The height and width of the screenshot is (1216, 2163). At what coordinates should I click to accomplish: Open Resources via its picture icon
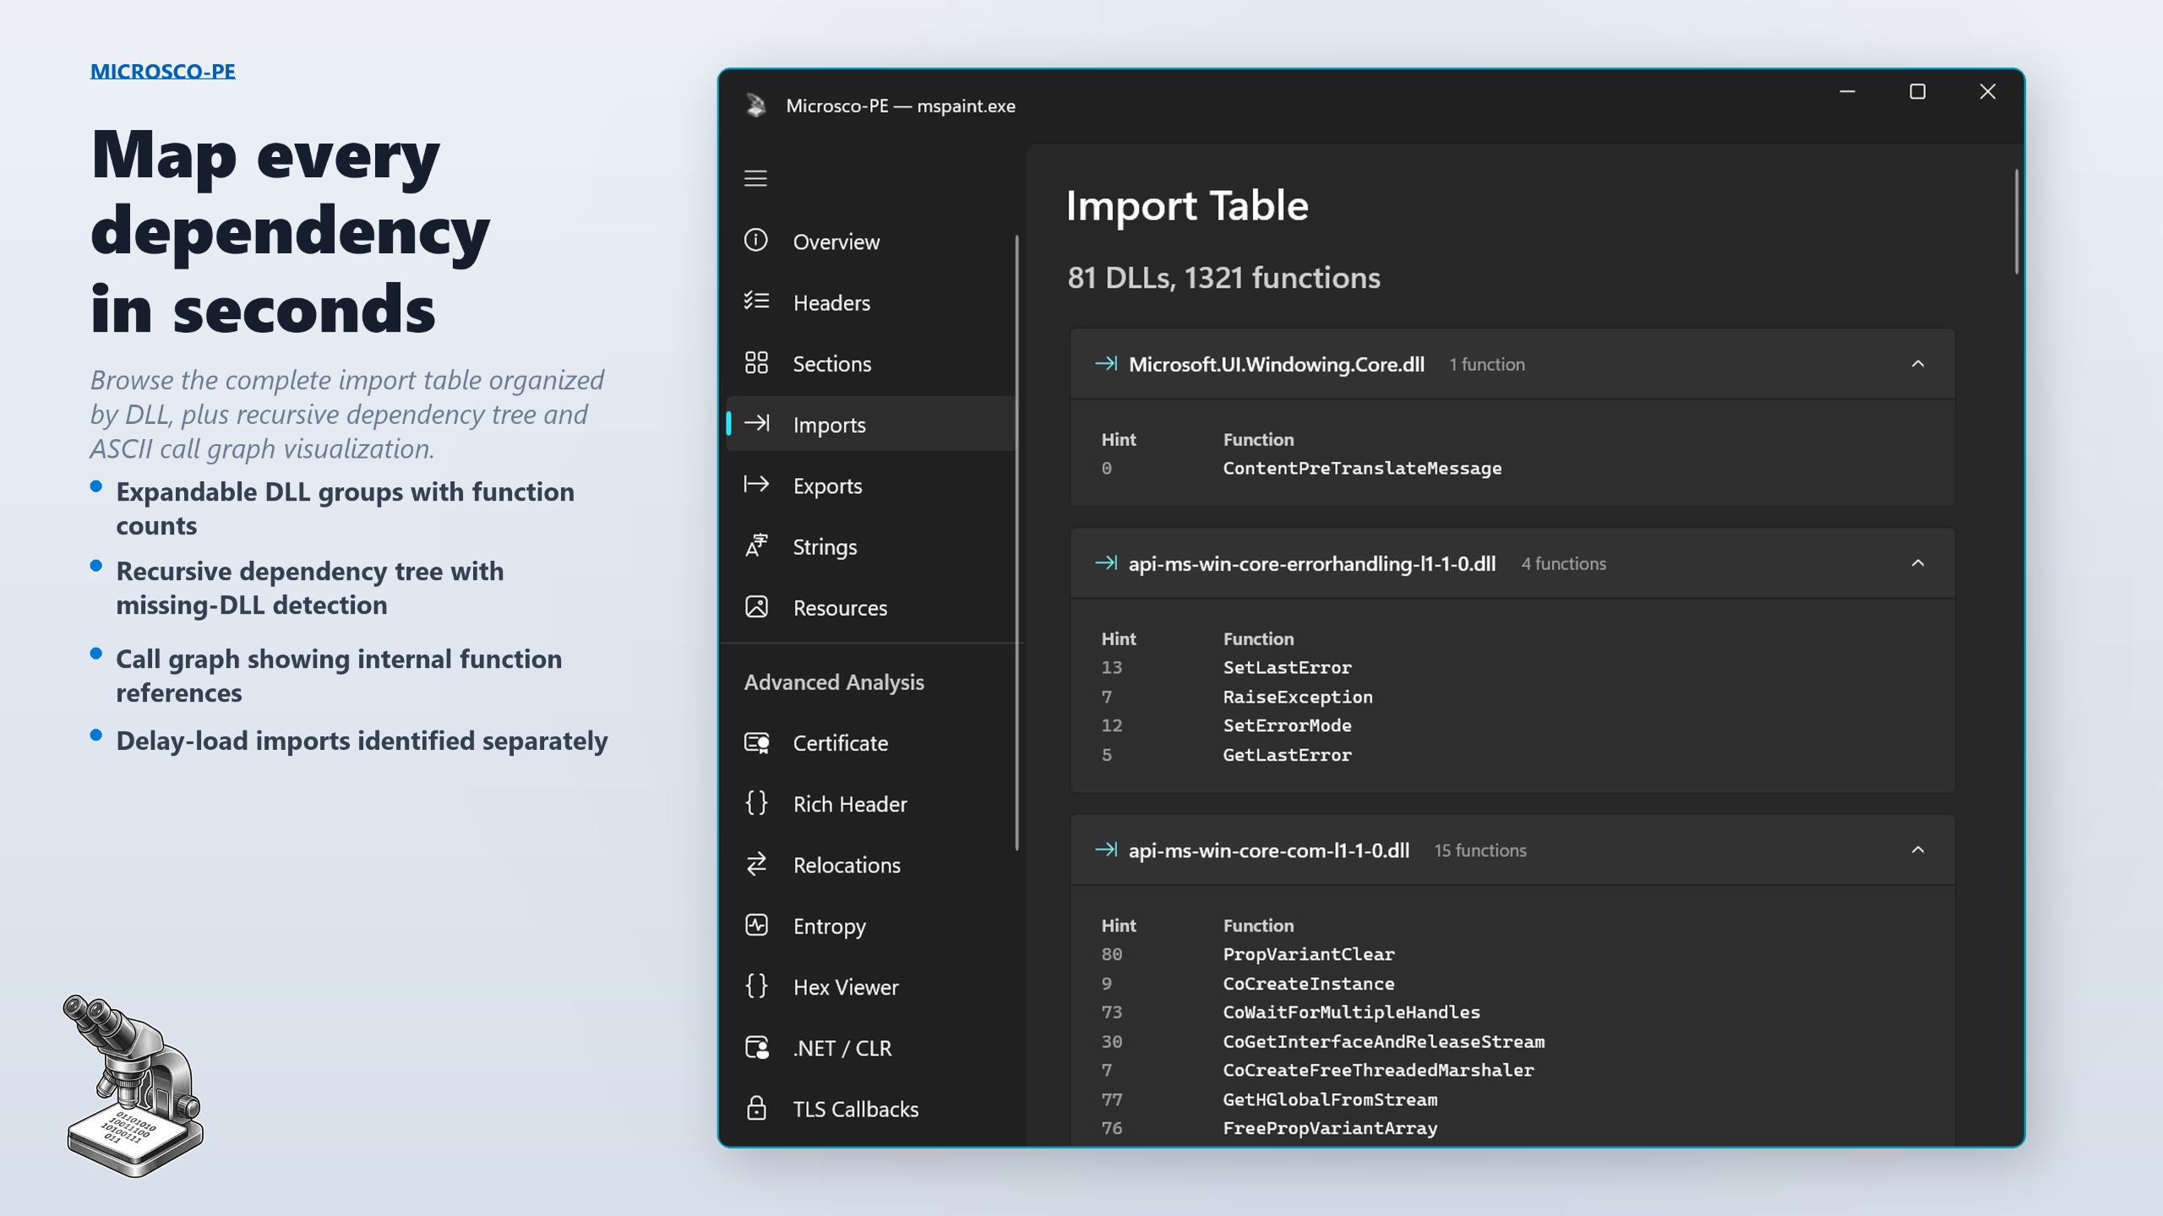pyautogui.click(x=755, y=607)
